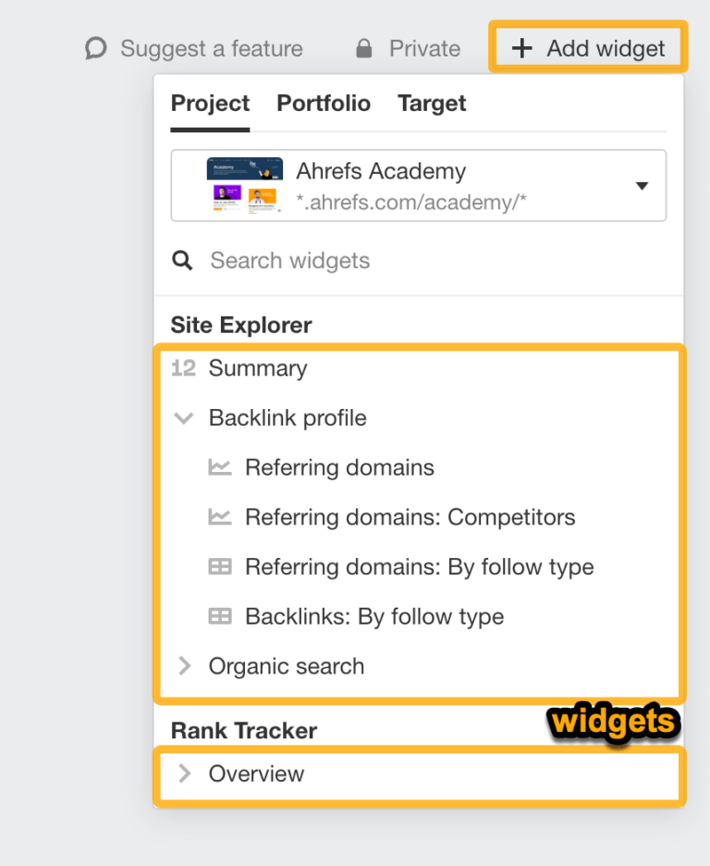710x866 pixels.
Task: Select the line chart icon beside Referring domains
Action: (219, 467)
